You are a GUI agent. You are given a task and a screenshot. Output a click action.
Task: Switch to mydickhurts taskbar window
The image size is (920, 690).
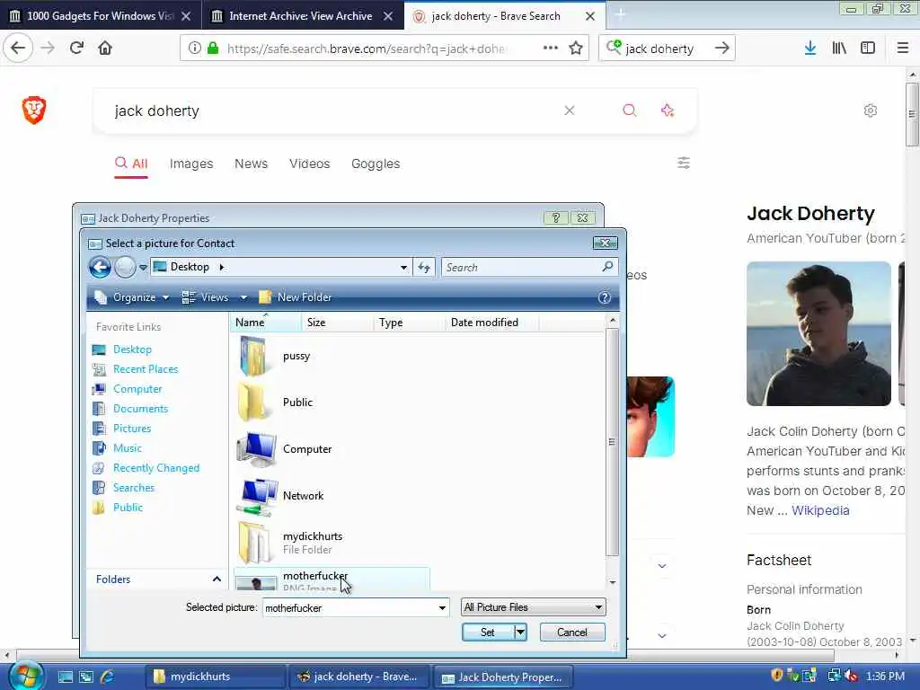(x=215, y=677)
